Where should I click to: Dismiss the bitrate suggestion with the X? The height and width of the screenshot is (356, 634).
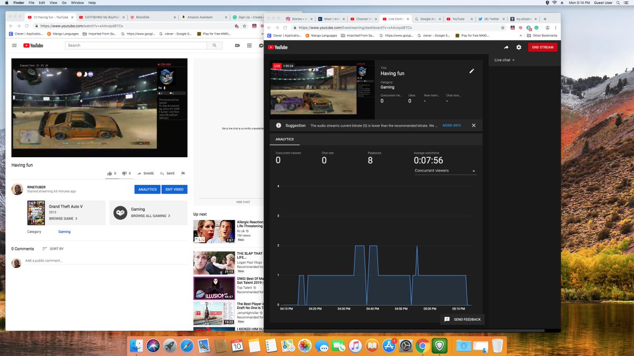point(473,126)
